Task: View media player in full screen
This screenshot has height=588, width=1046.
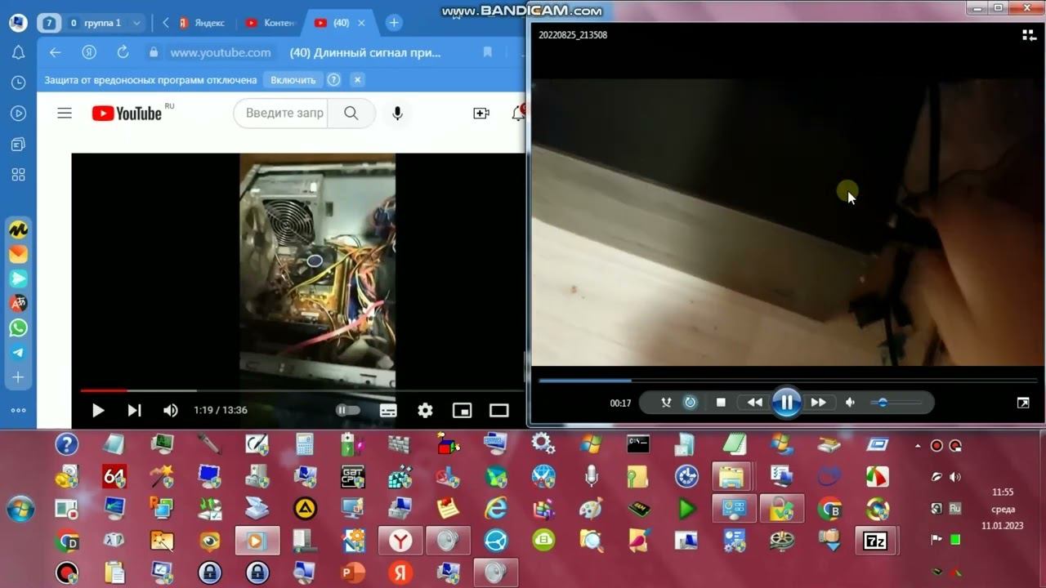Action: (x=1023, y=403)
